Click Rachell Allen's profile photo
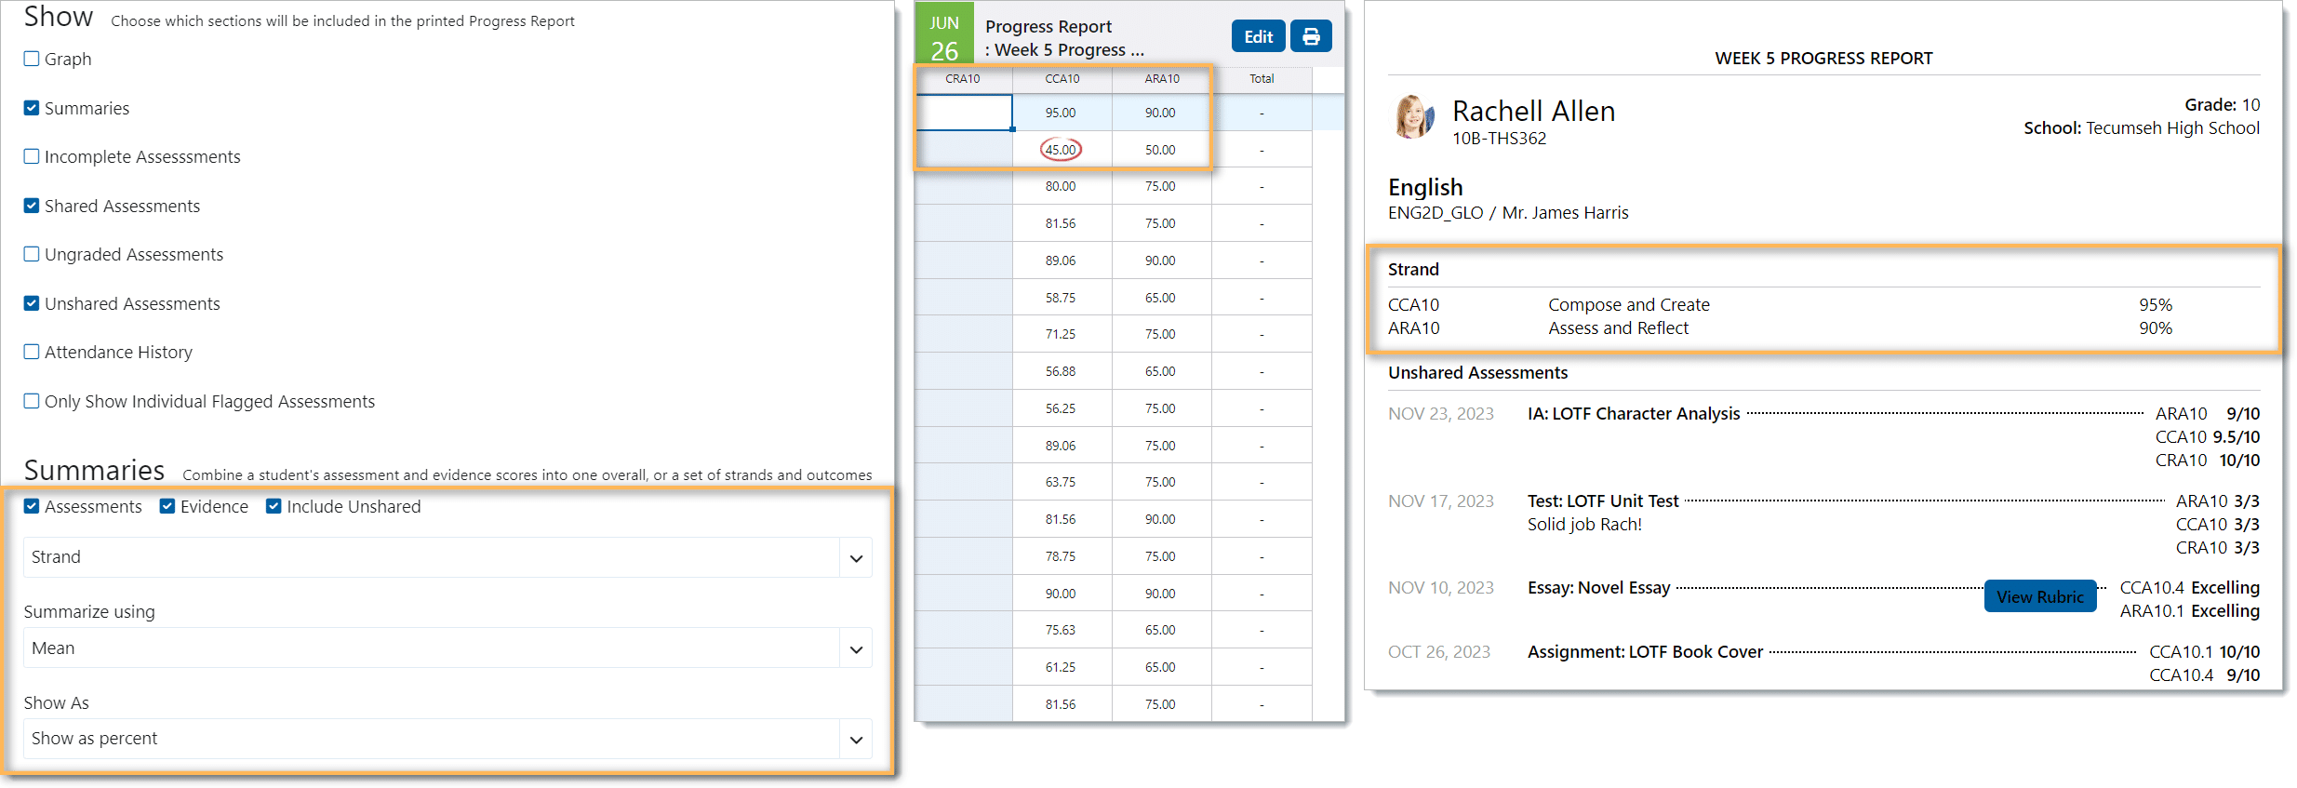This screenshot has height=788, width=2297. (1413, 117)
